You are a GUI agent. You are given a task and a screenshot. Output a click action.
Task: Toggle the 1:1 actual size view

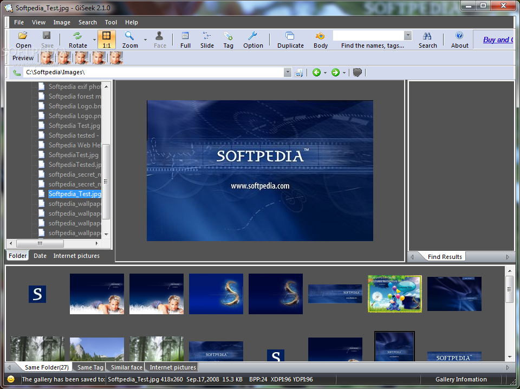pos(107,40)
